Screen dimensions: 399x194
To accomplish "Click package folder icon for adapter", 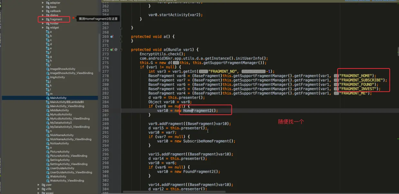I will [x=48, y=3].
